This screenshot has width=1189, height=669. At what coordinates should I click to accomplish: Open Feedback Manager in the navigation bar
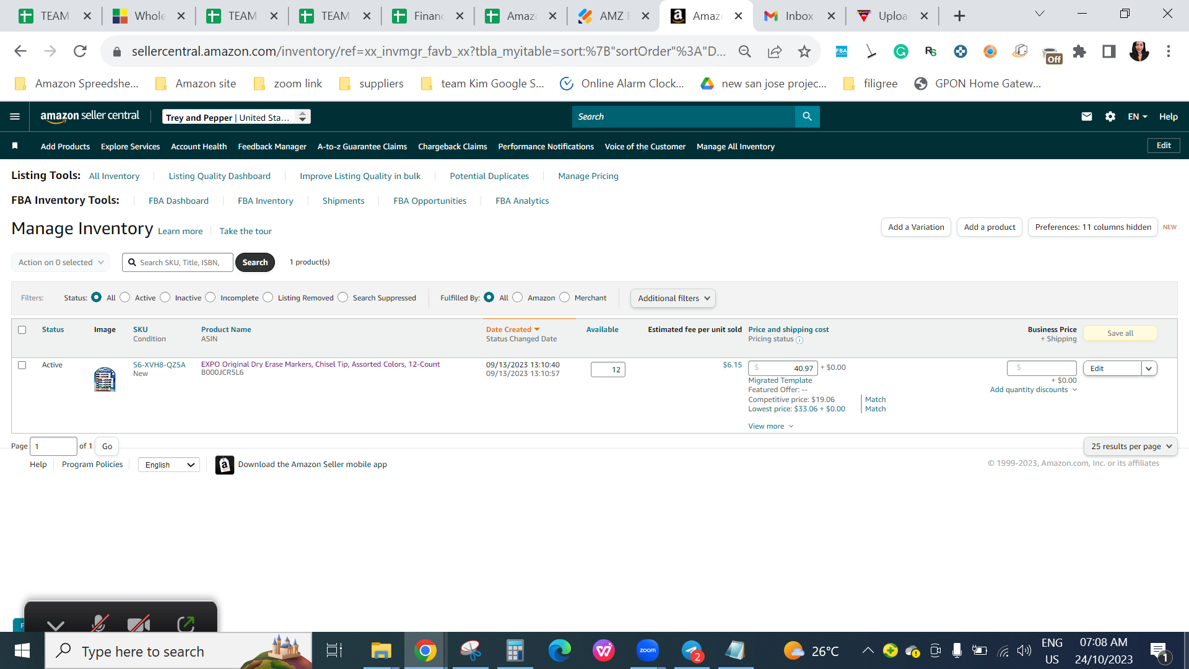pos(272,147)
